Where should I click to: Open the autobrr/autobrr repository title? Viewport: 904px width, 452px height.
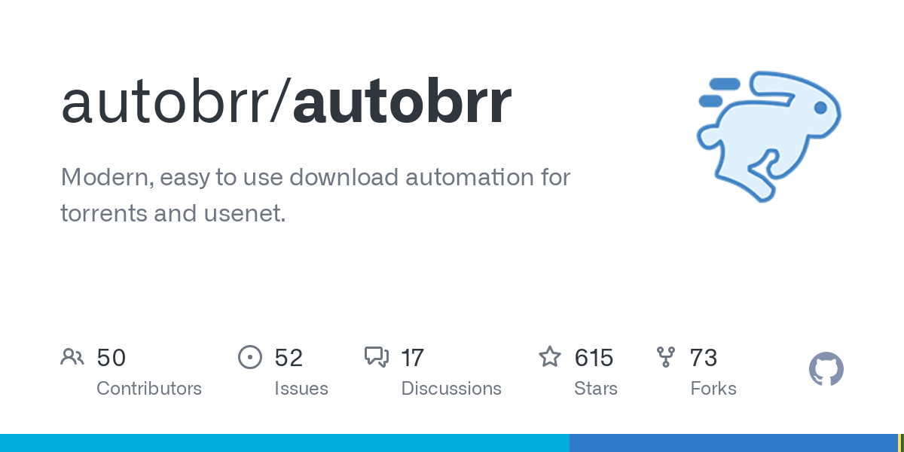click(x=286, y=102)
